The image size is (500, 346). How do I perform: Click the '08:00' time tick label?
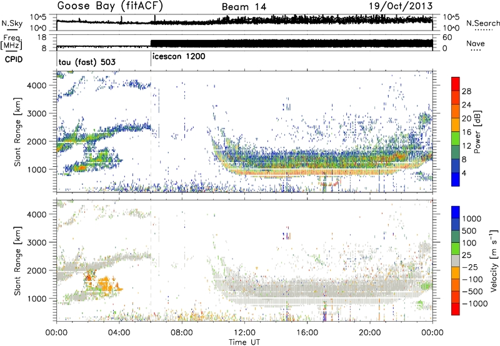(x=182, y=333)
